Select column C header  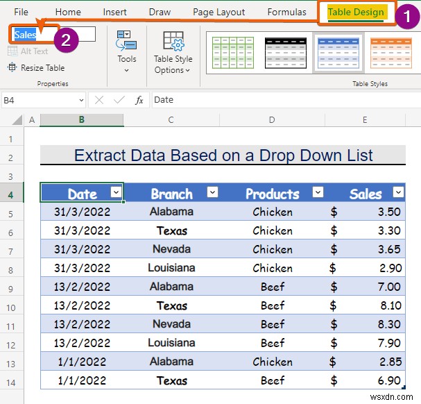171,120
